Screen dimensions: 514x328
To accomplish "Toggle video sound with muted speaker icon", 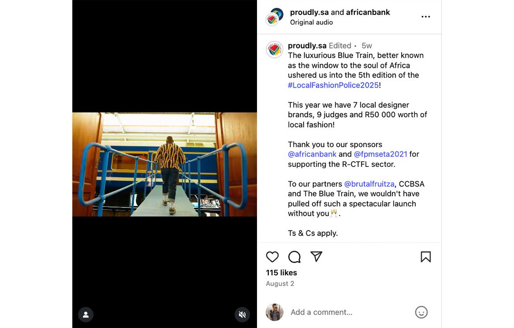I will [x=242, y=315].
